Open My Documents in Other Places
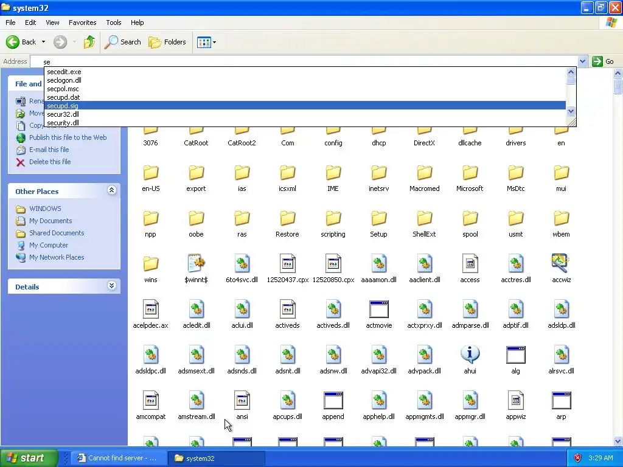 pyautogui.click(x=50, y=221)
